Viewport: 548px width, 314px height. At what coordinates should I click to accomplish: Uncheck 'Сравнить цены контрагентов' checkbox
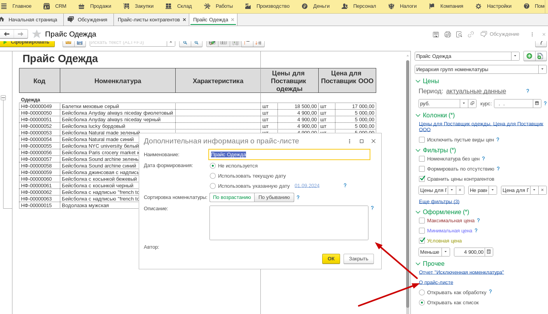tap(422, 179)
